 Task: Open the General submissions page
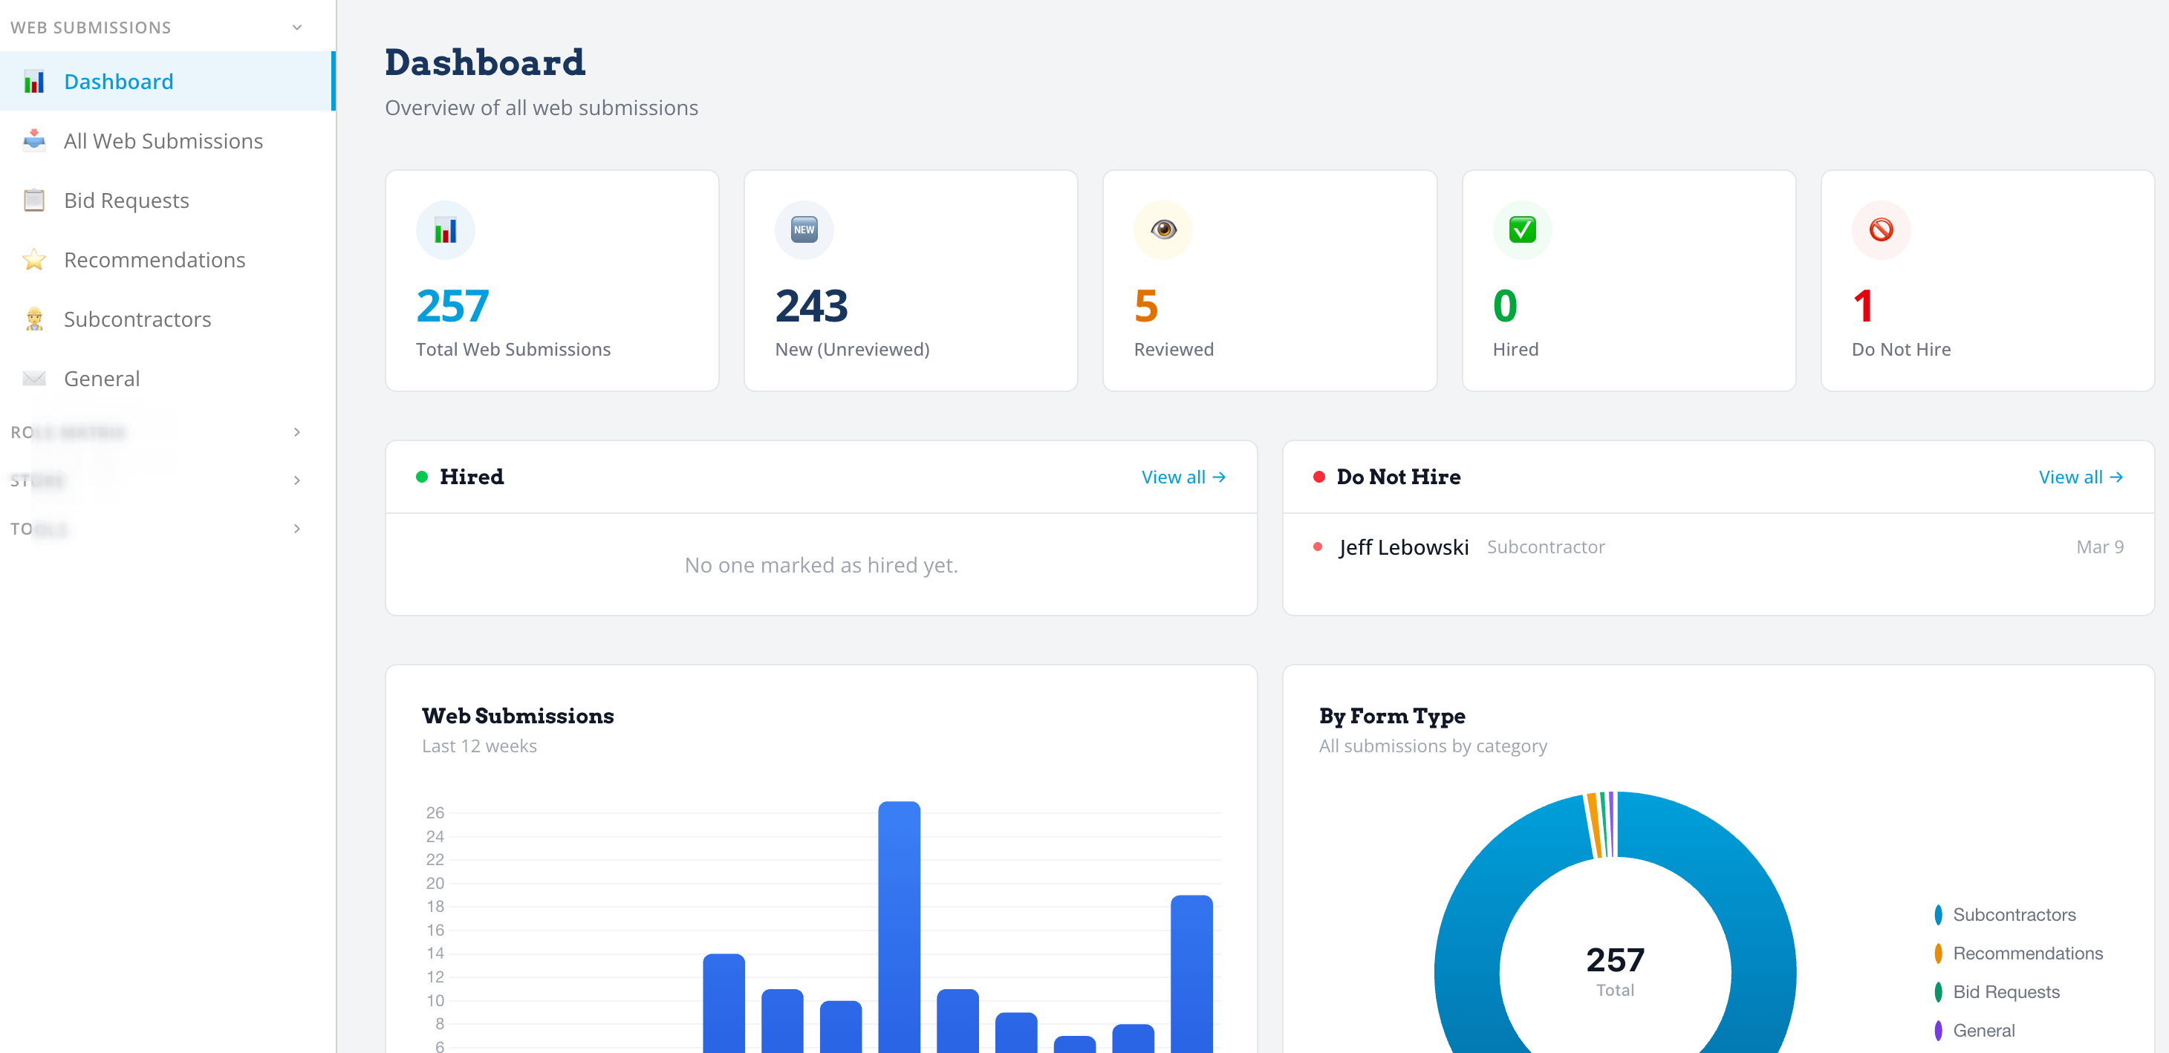click(x=168, y=378)
